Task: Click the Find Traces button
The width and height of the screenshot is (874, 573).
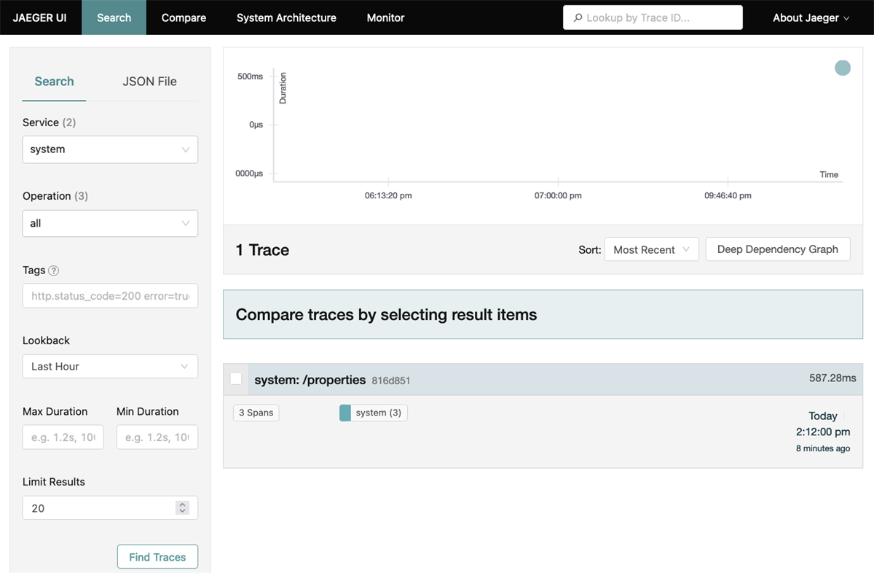Action: click(157, 557)
